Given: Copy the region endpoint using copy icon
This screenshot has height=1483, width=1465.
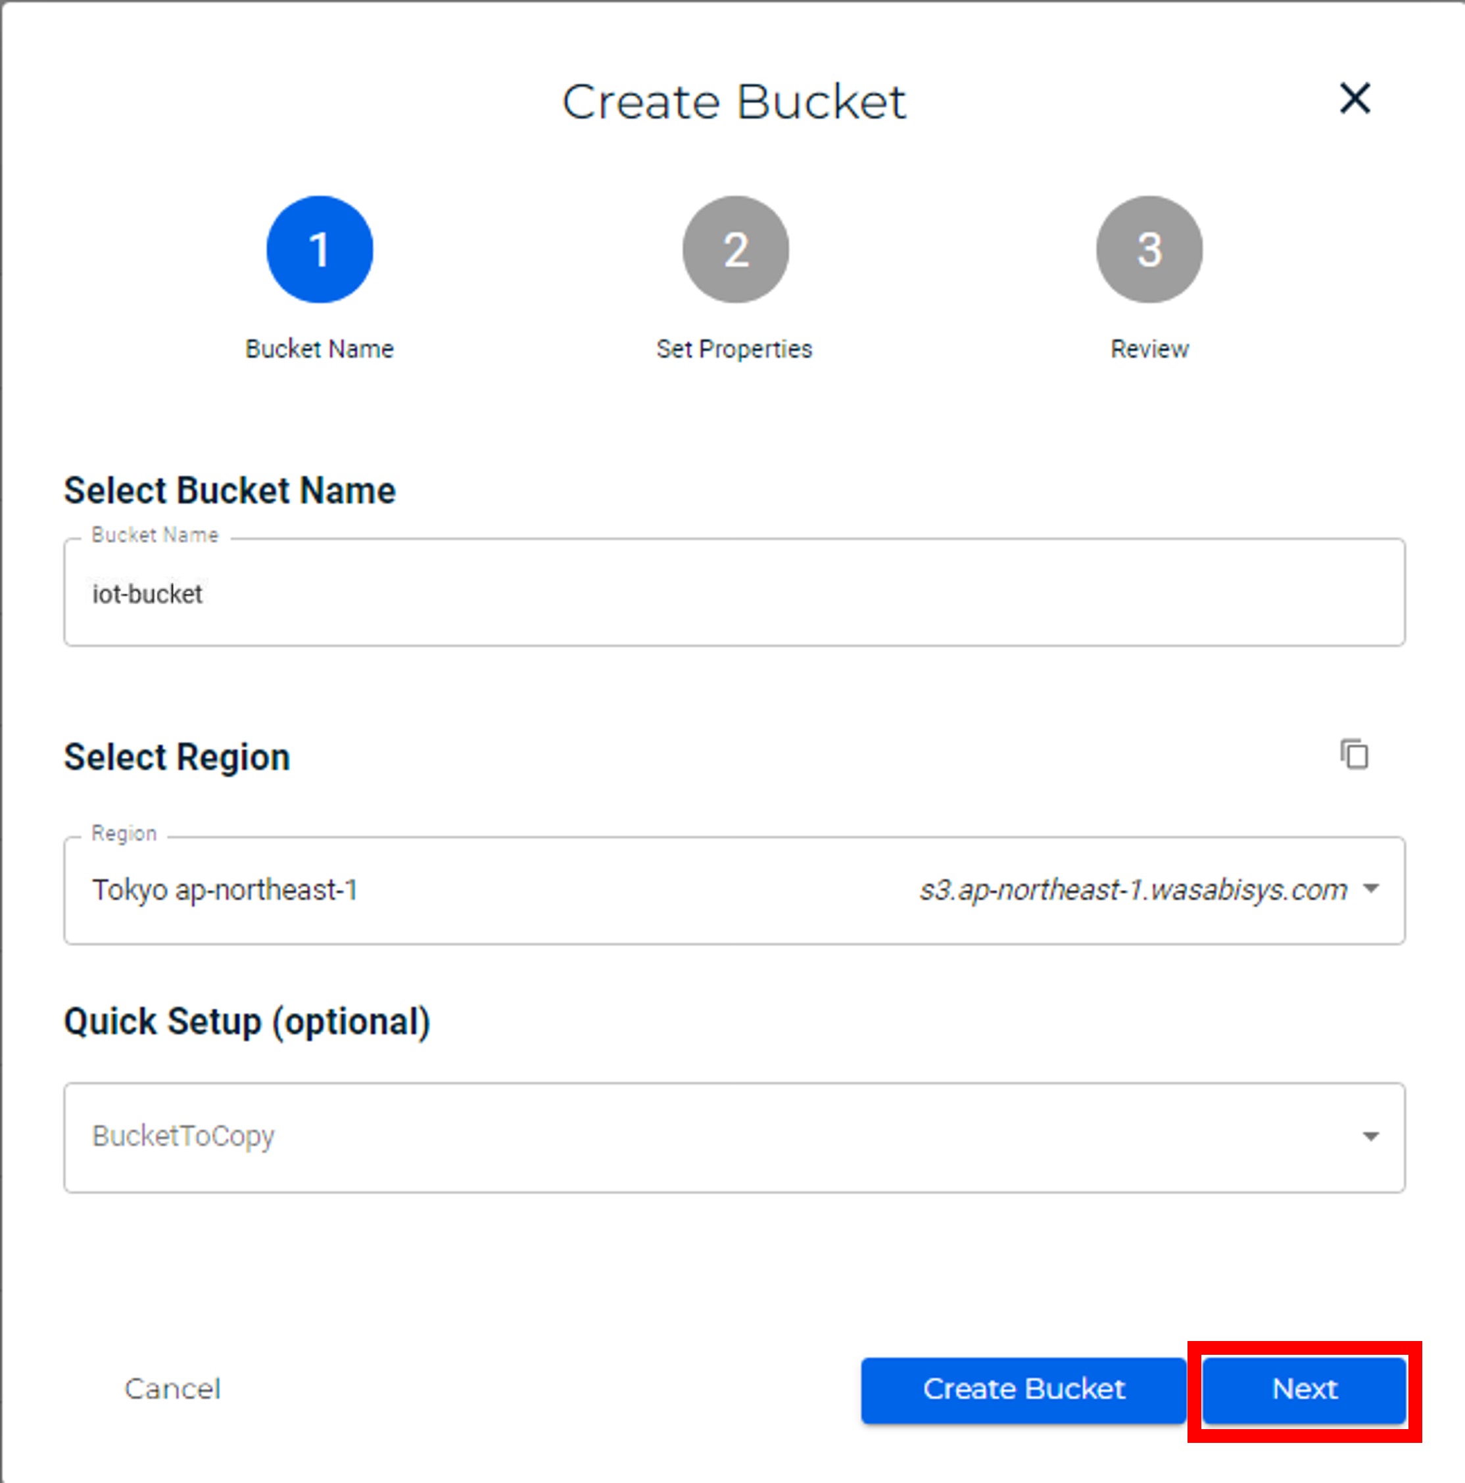Looking at the screenshot, I should 1355,755.
